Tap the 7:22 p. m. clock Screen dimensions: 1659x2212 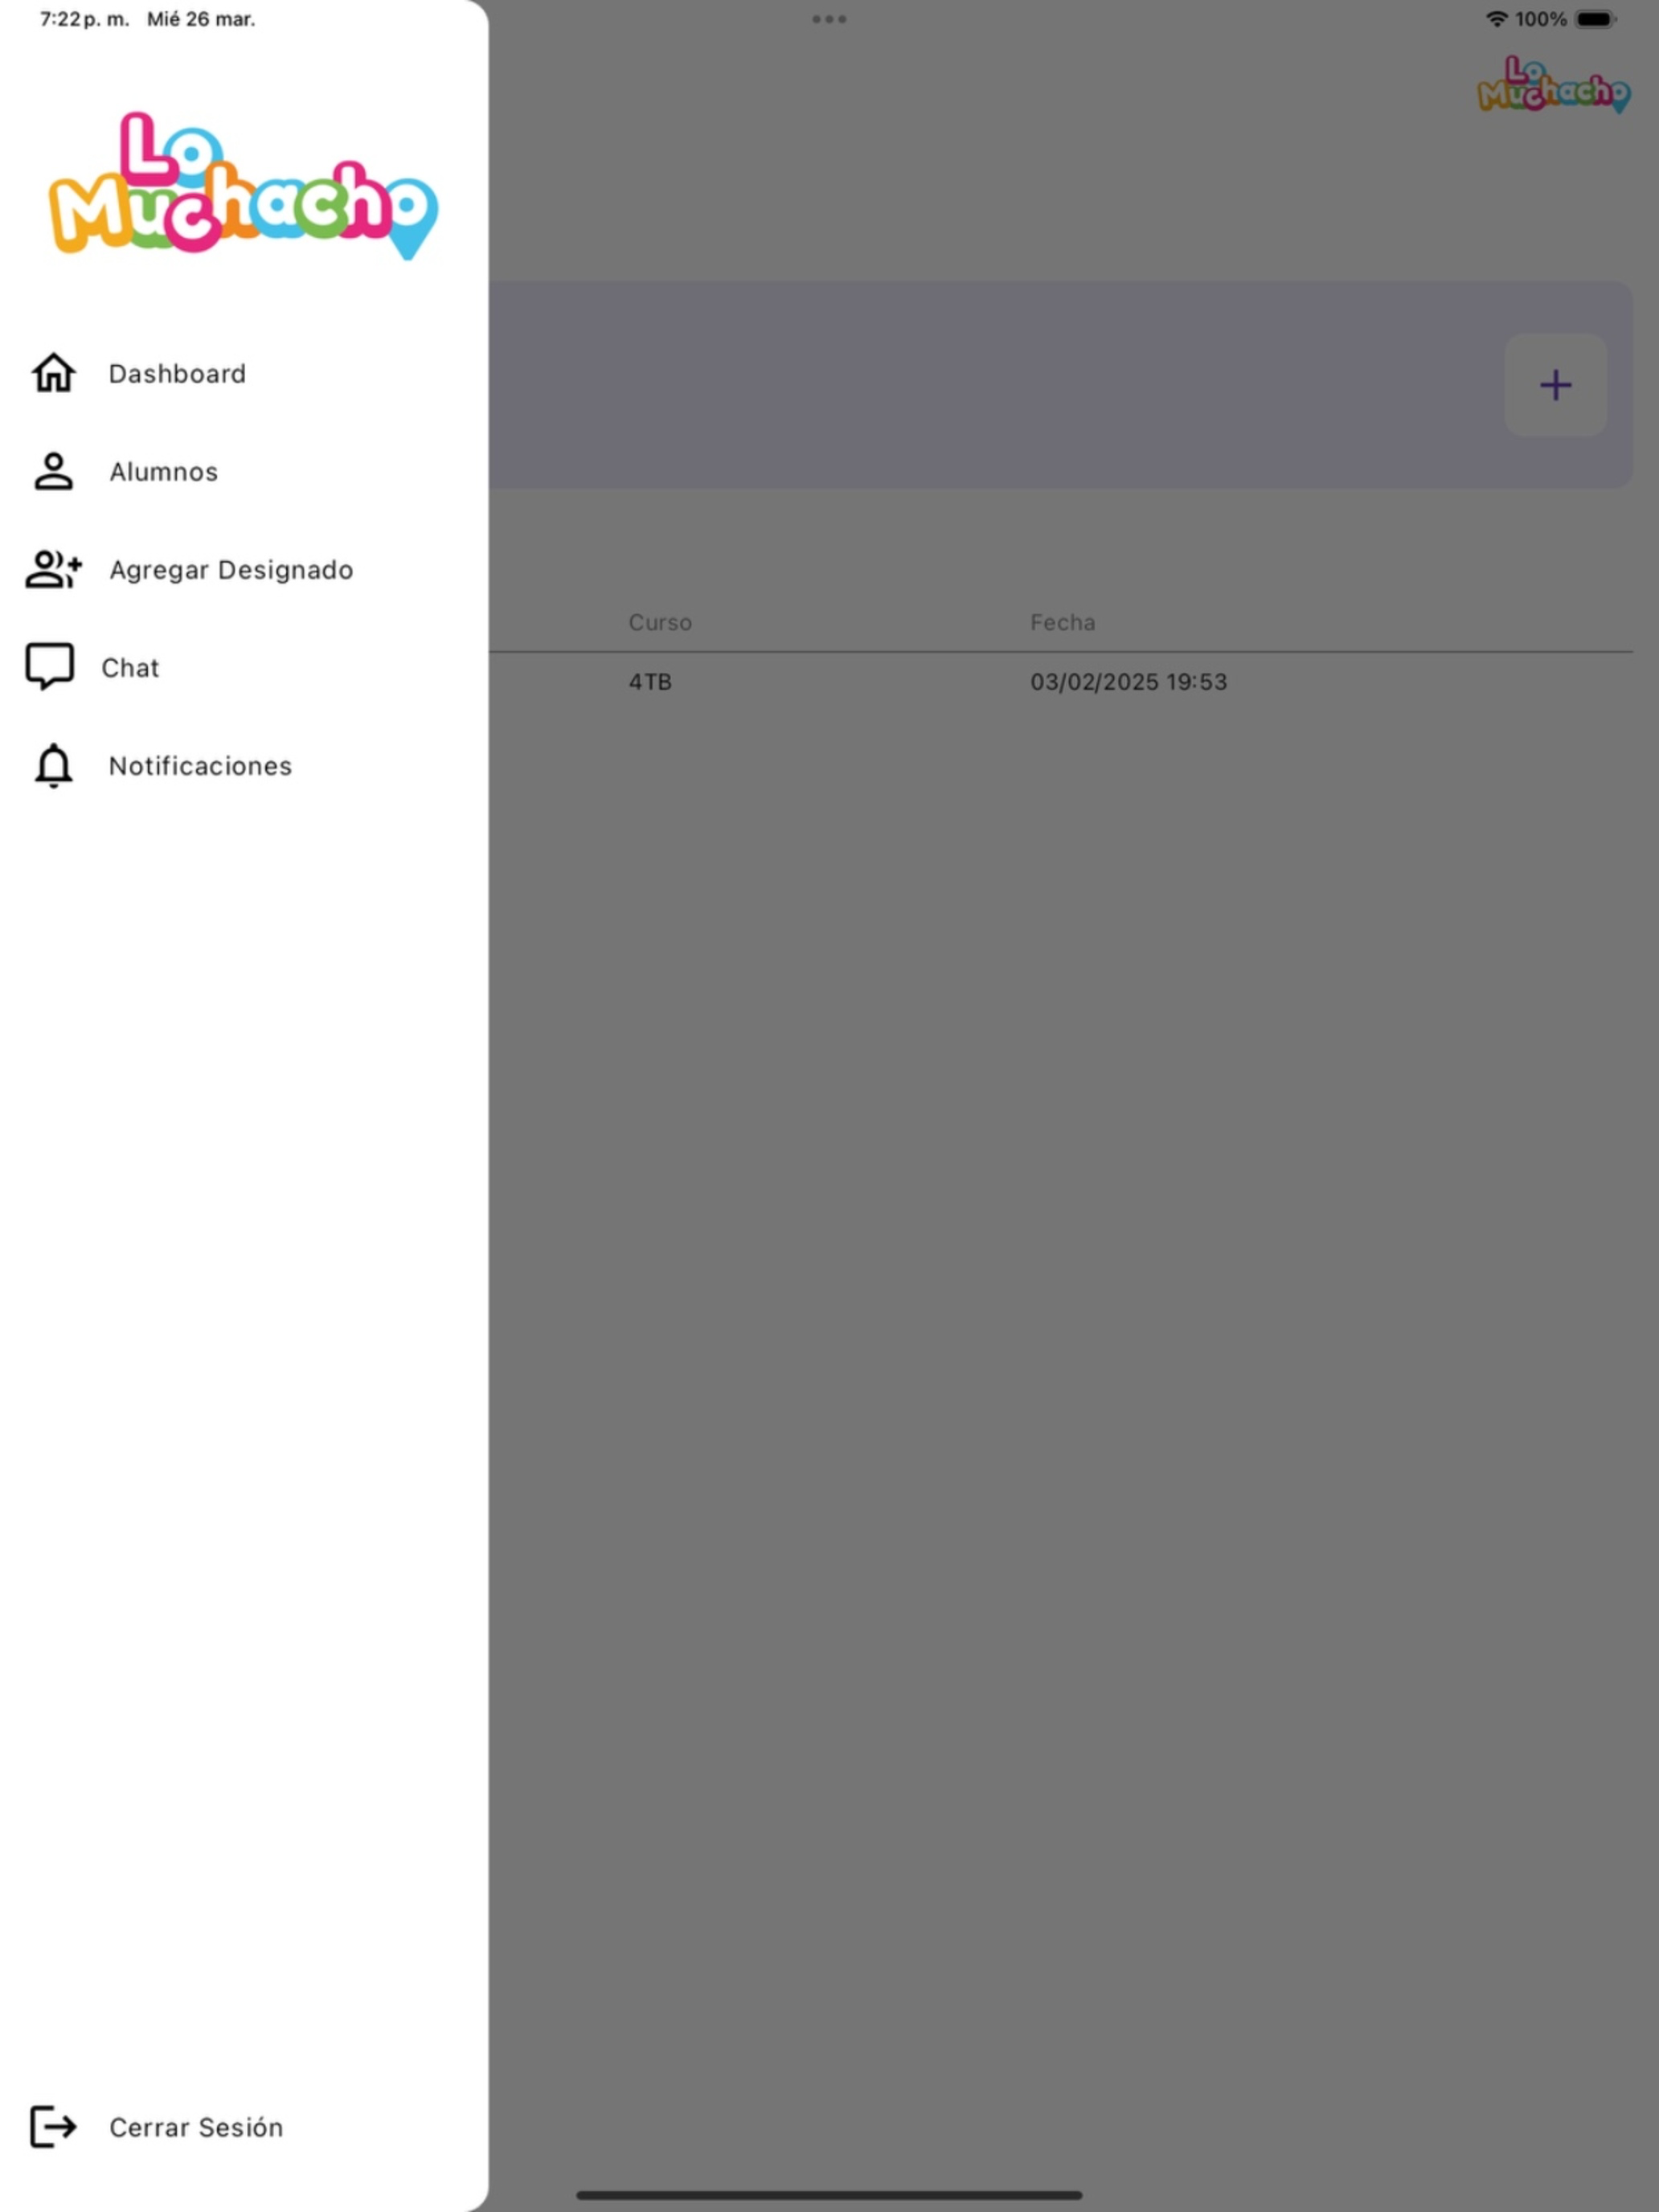click(x=84, y=19)
